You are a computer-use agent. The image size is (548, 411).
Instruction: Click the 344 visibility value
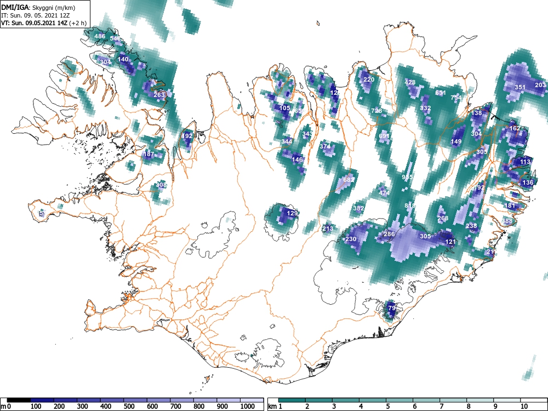point(287,141)
